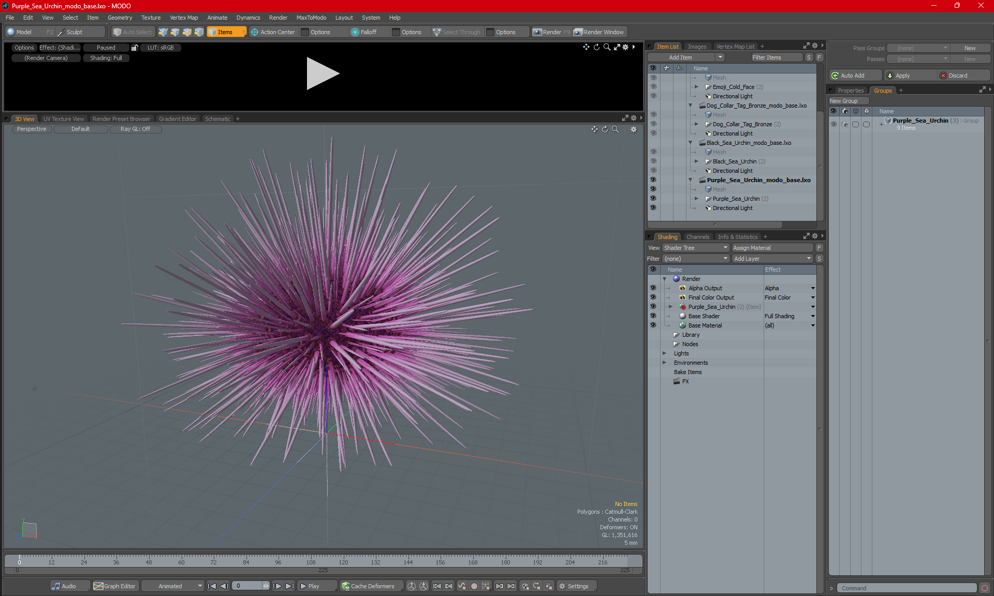Viewport: 994px width, 596px height.
Task: Click the Discard button
Action: (x=963, y=76)
